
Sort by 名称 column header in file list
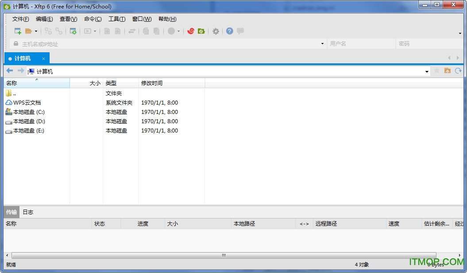click(37, 83)
